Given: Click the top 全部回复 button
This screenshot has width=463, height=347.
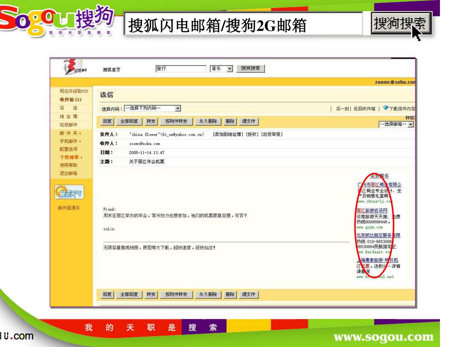Looking at the screenshot, I should pos(129,121).
